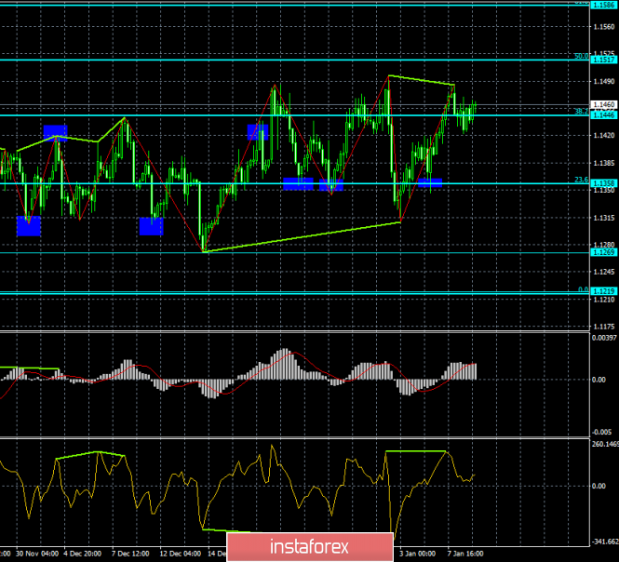Click the 30 Nov 04:00 time label
The height and width of the screenshot is (562, 619).
(37, 554)
